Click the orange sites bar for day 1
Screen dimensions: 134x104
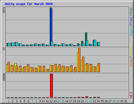[x=9, y=67]
